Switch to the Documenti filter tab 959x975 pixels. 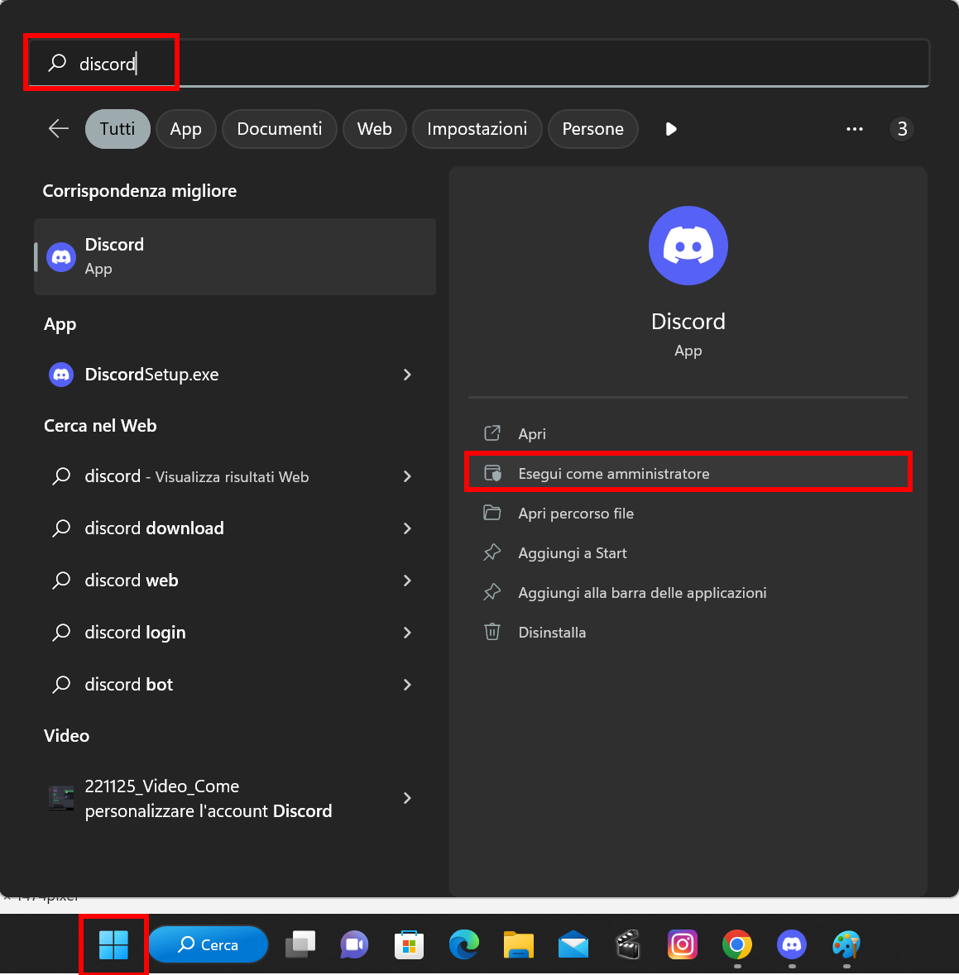[279, 129]
